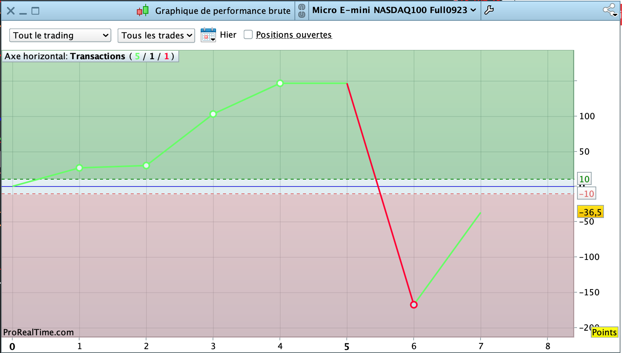Click the share icon

tap(610, 10)
